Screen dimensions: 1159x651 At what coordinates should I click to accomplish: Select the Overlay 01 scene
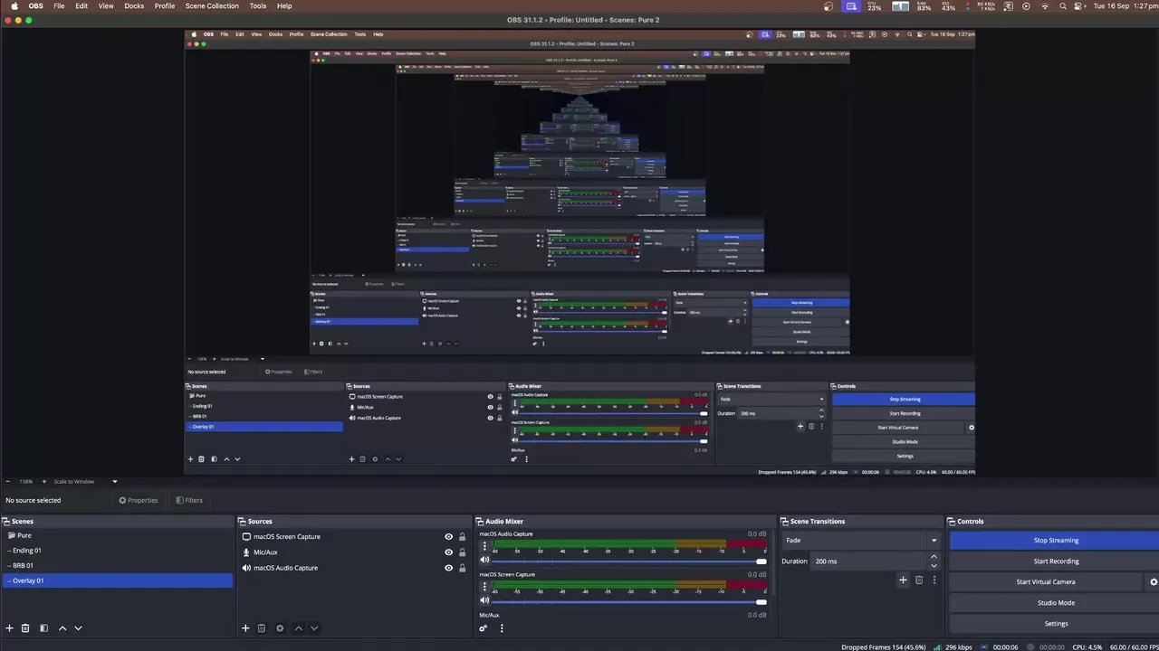(x=118, y=580)
